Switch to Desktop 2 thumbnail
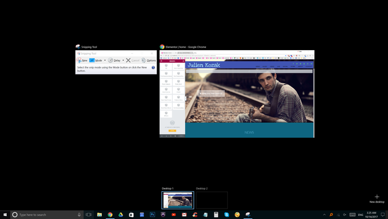Screen dimensions: 388x219 click(212, 200)
